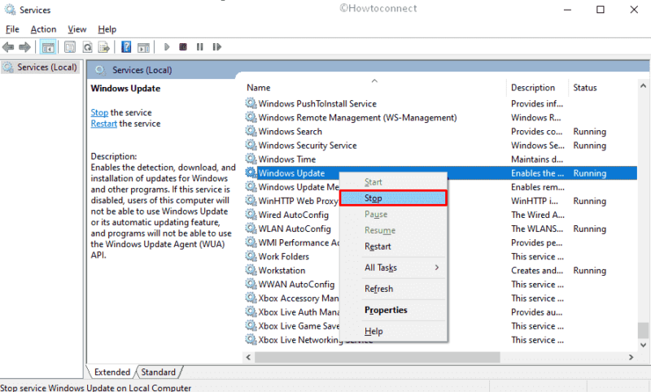This screenshot has height=392, width=651.
Task: Click the horizontal scrollbar right arrow
Action: point(631,357)
